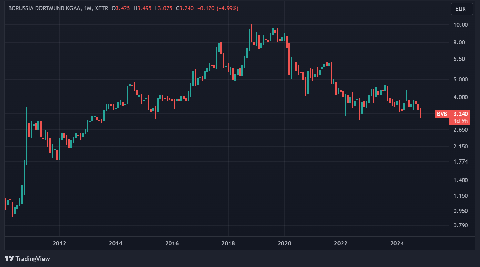Open the EUR currency selector

(x=462, y=9)
